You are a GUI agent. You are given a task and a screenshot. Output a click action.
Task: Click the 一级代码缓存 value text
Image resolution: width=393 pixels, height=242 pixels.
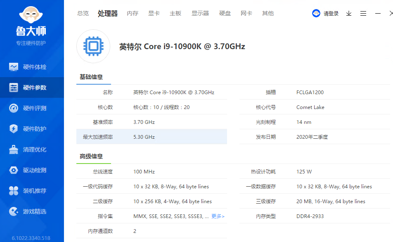pos(171,187)
